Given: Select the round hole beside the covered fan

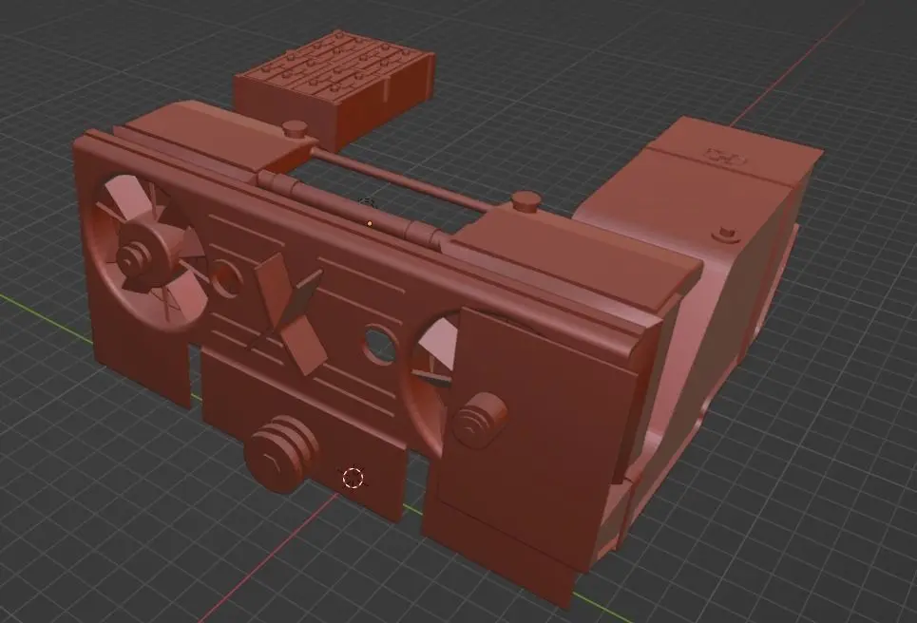Looking at the screenshot, I should point(379,344).
